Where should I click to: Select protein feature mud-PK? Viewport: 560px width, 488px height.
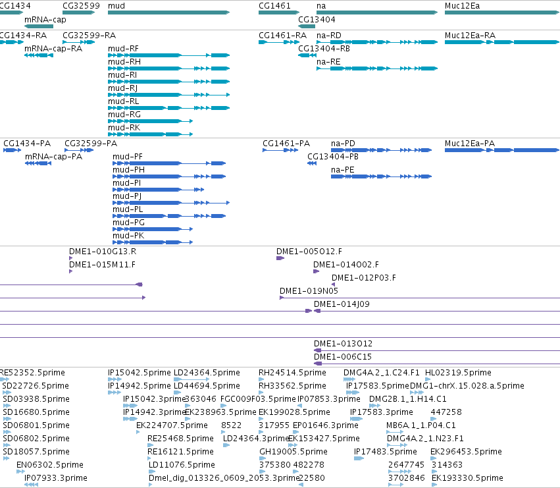point(153,242)
